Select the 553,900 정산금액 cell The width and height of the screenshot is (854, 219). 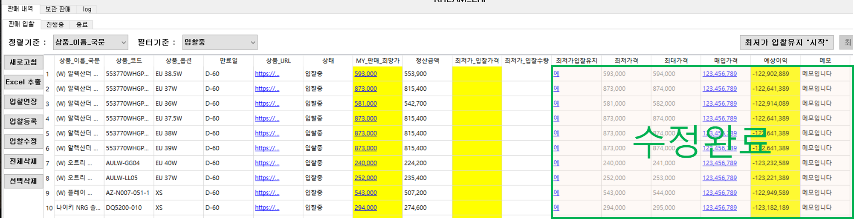pyautogui.click(x=427, y=74)
